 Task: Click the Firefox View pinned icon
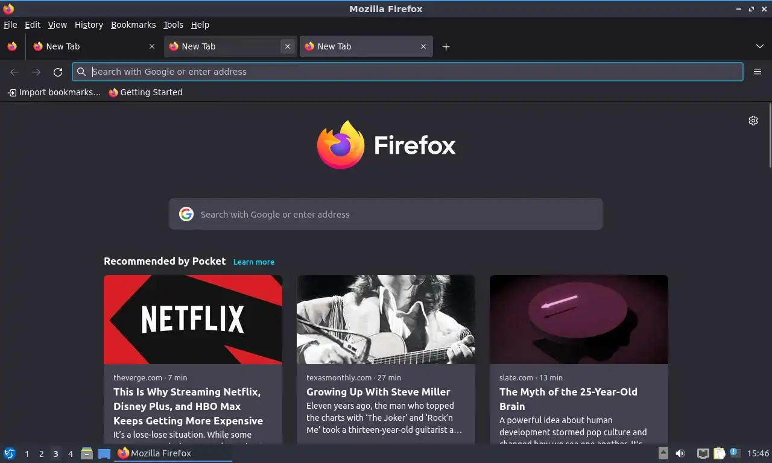pyautogui.click(x=12, y=46)
